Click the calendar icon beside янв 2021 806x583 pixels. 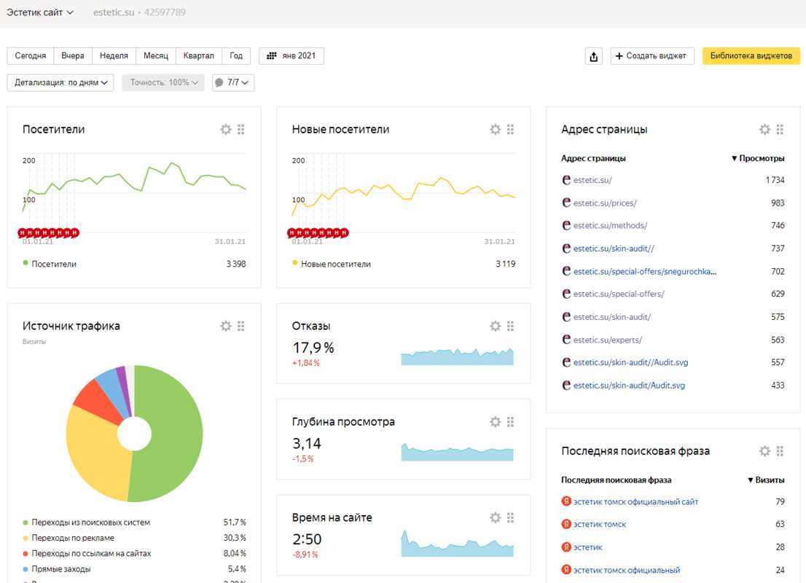pyautogui.click(x=271, y=55)
